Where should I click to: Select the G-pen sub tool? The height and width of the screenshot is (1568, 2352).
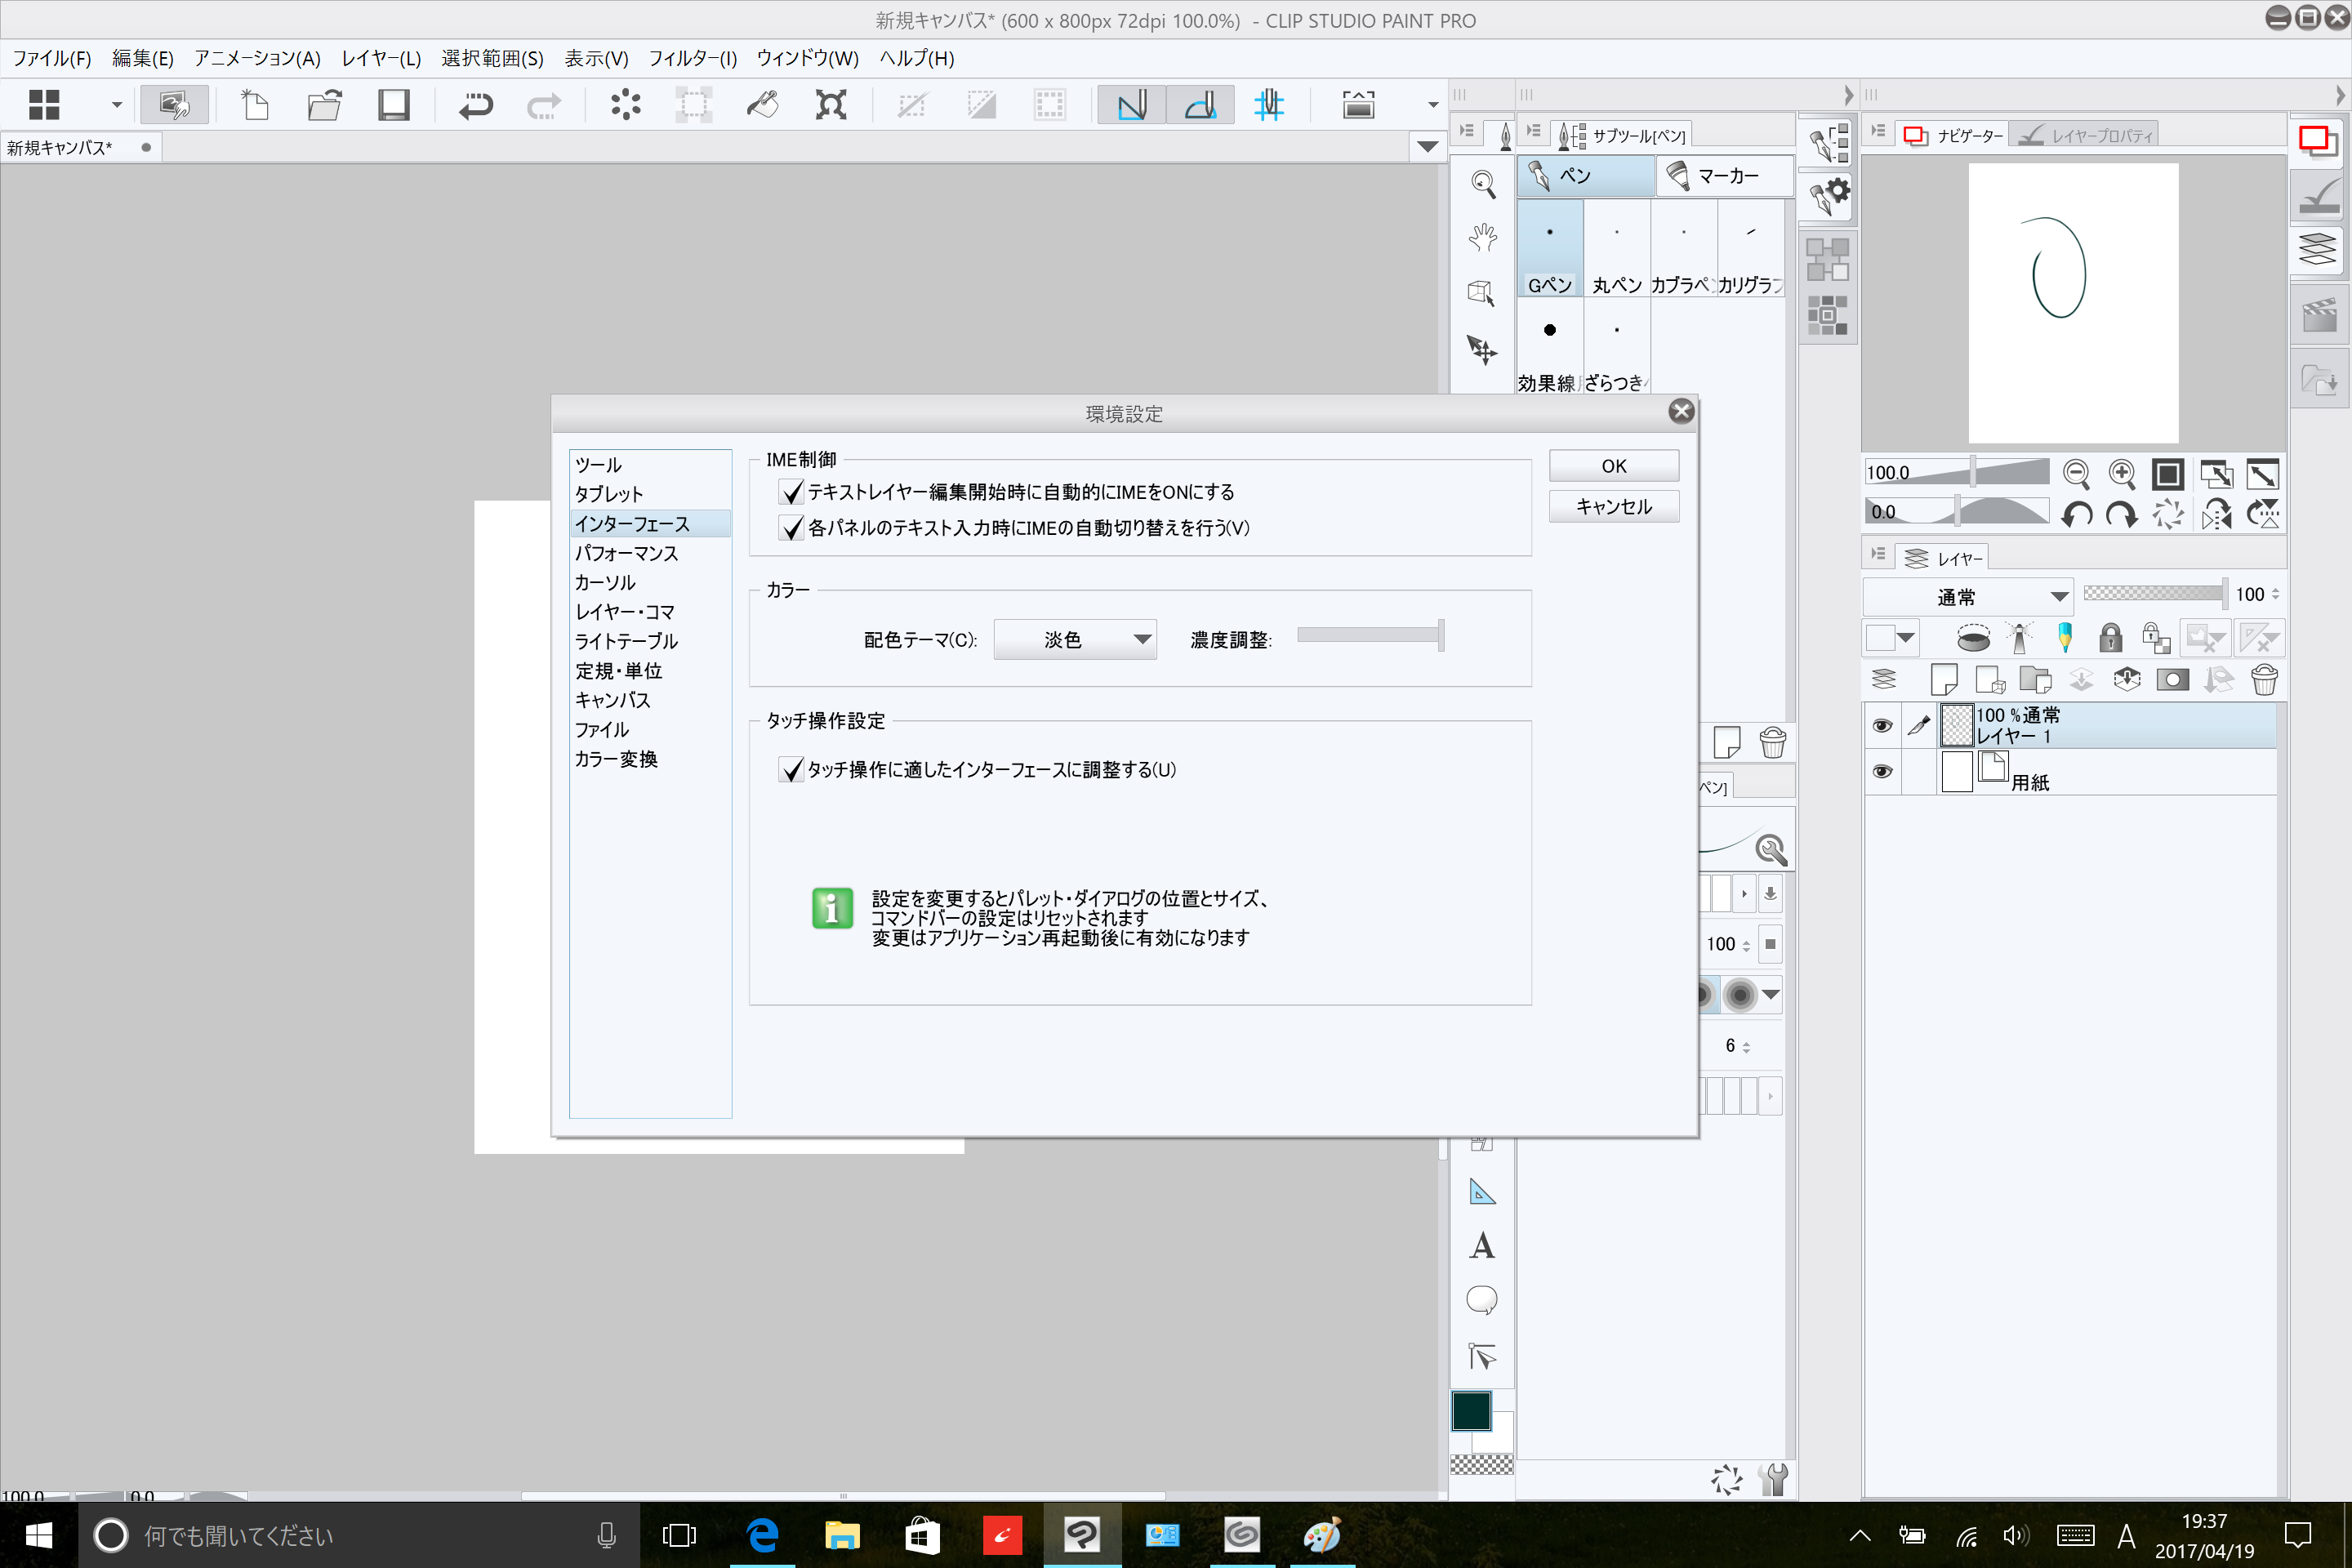tap(1549, 250)
